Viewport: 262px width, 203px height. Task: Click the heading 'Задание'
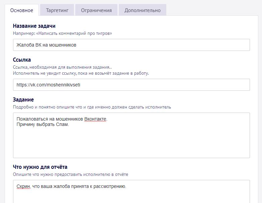(23, 99)
